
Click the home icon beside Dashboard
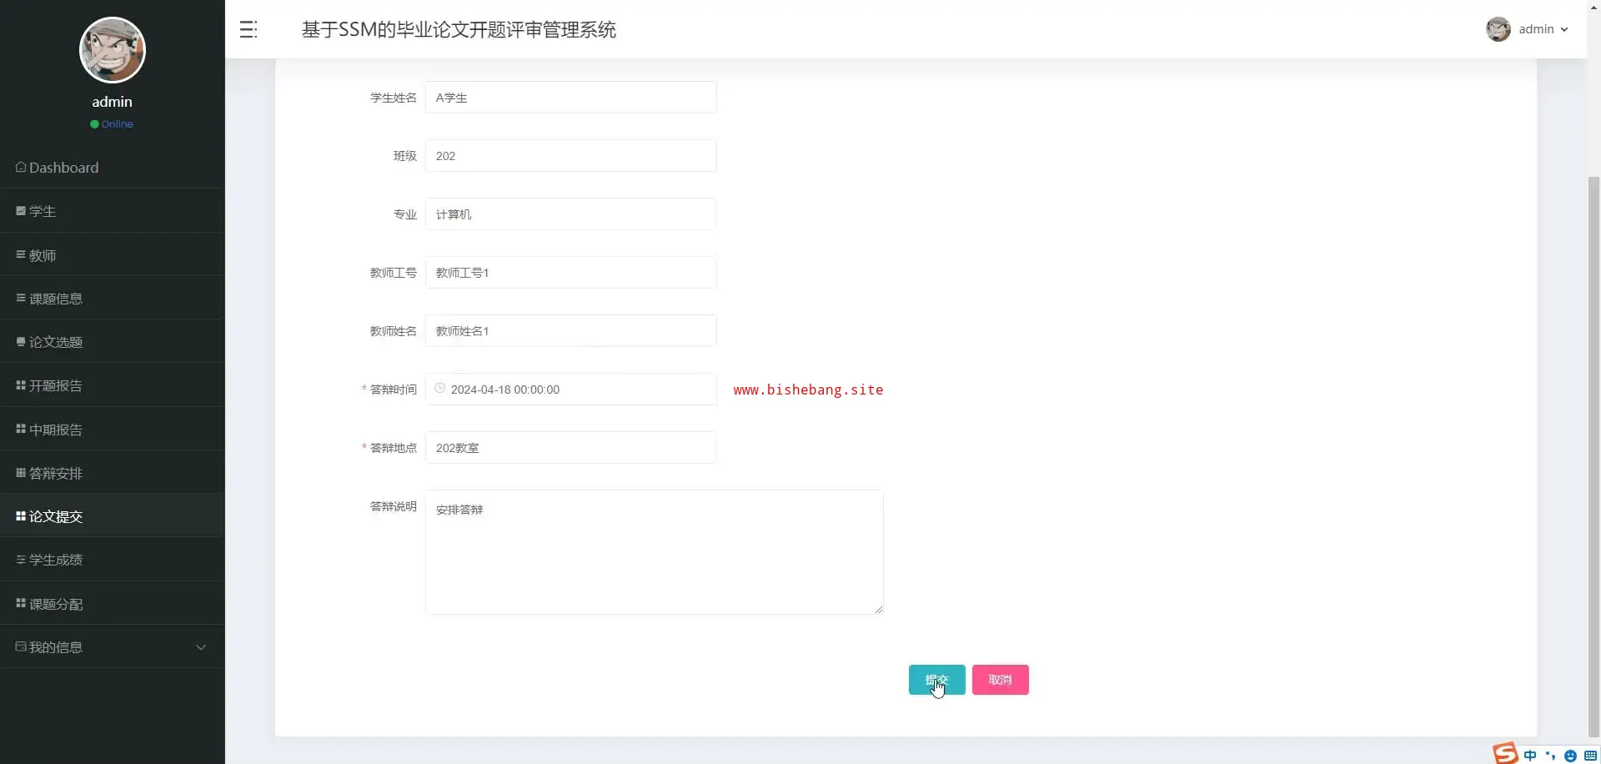click(21, 167)
